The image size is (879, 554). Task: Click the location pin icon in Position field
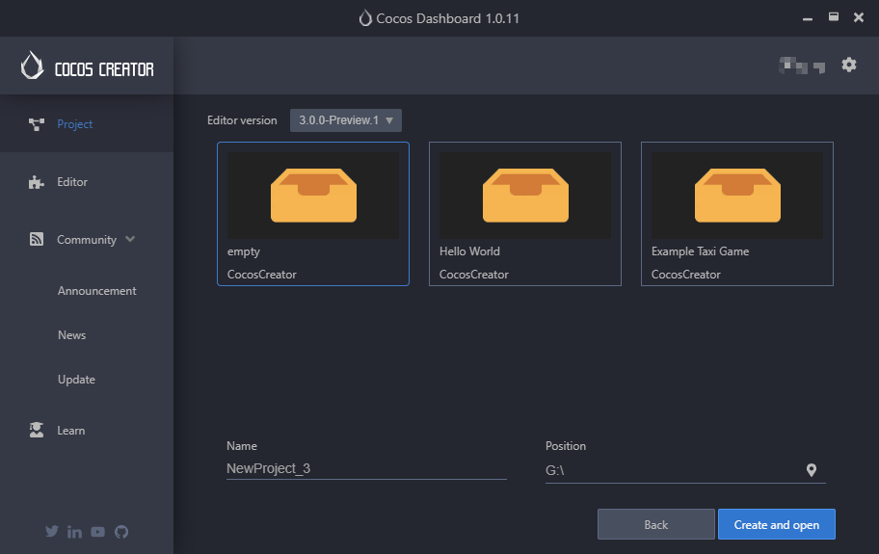click(812, 470)
